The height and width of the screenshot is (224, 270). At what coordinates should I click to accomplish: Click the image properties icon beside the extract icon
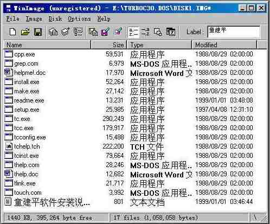78,32
